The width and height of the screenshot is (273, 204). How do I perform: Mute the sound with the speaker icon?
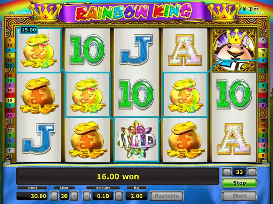tap(250, 9)
